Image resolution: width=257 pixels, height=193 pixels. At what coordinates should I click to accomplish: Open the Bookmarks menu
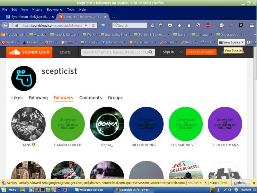click(55, 10)
